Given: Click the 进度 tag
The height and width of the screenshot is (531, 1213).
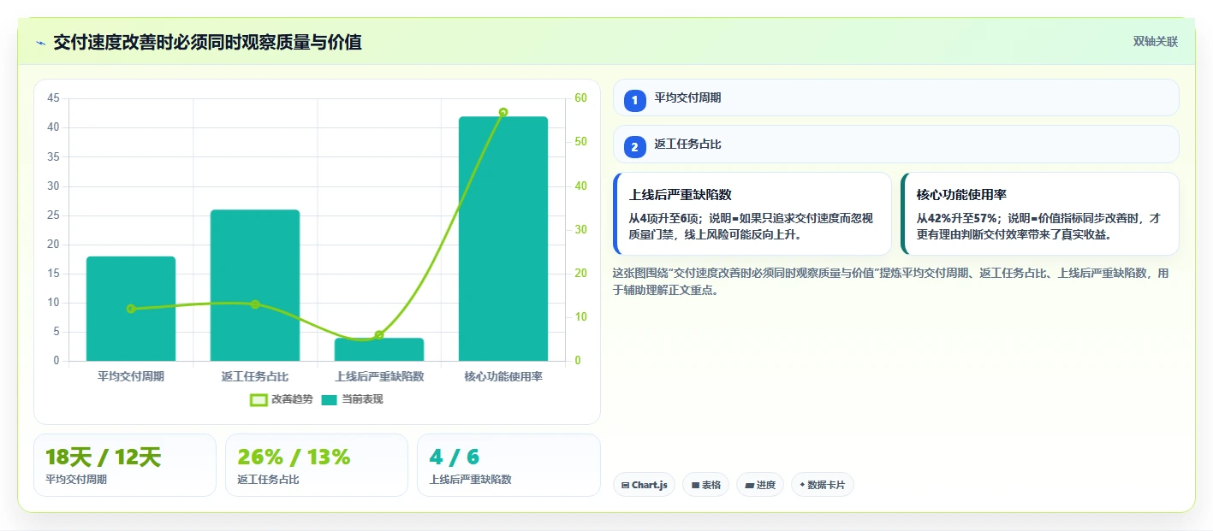Looking at the screenshot, I should [760, 485].
